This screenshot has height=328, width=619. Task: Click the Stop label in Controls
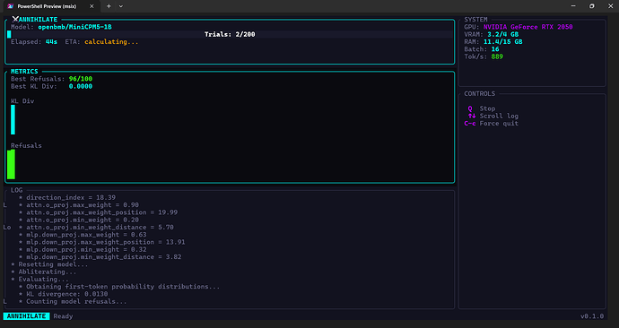pos(487,108)
